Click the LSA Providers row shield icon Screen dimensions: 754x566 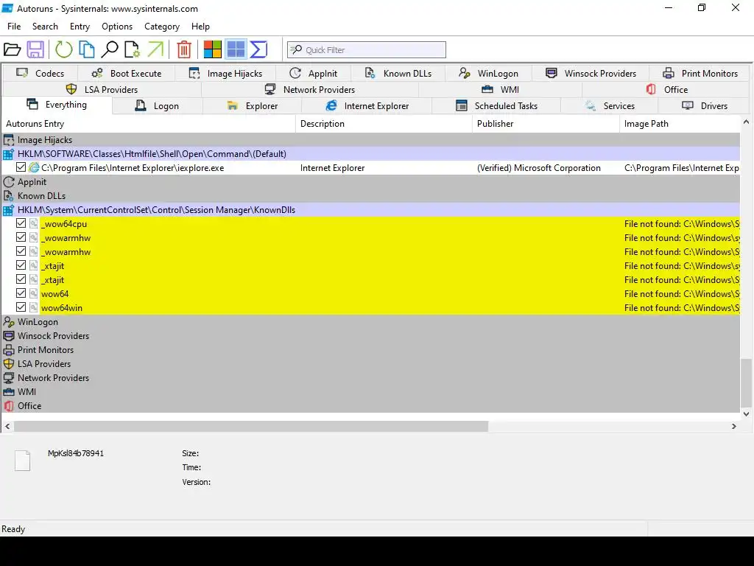click(9, 364)
